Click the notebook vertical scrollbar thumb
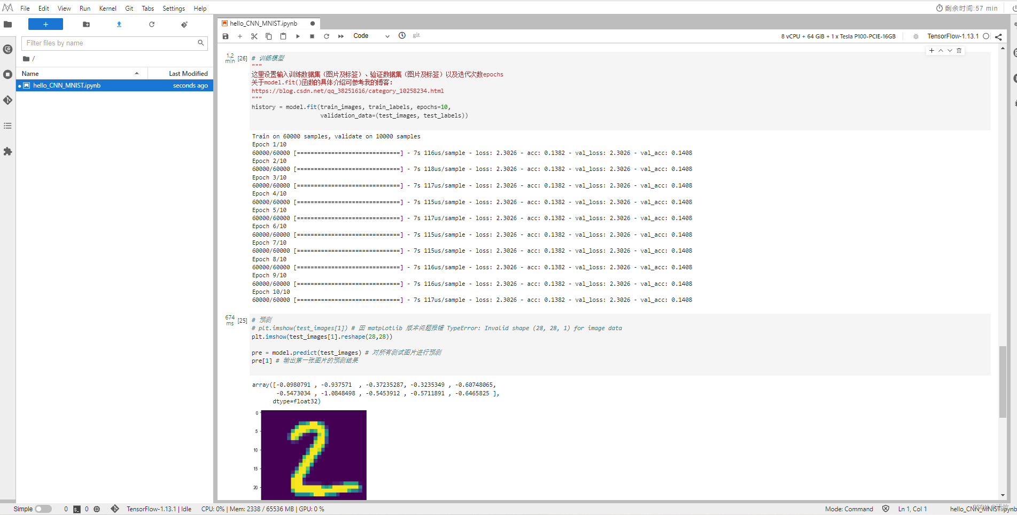 coord(1003,381)
